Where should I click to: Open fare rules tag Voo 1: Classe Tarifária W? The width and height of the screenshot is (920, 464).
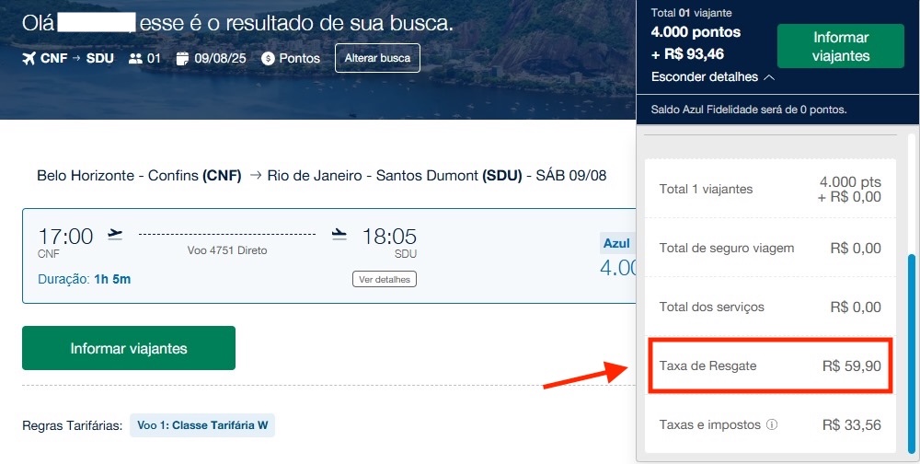pyautogui.click(x=202, y=425)
